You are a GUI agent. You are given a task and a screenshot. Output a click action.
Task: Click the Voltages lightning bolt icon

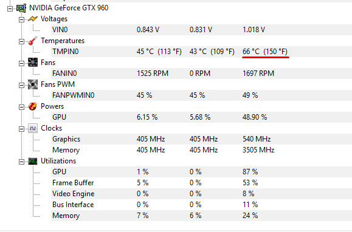pos(33,19)
